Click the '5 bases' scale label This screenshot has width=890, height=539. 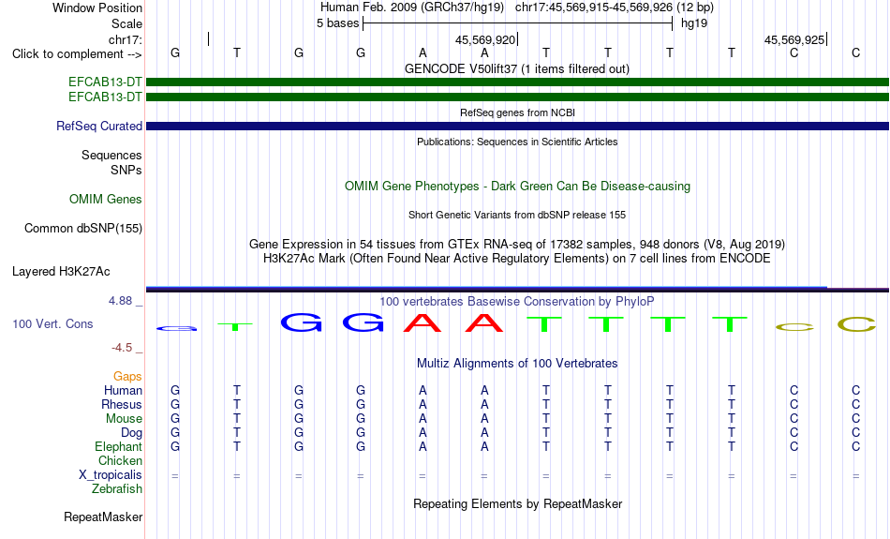337,23
